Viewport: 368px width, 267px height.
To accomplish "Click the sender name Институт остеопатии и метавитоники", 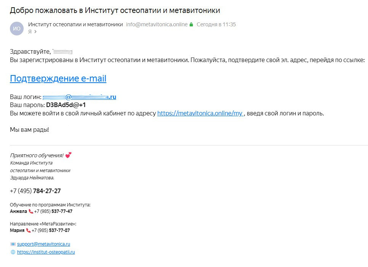I will pyautogui.click(x=75, y=24).
